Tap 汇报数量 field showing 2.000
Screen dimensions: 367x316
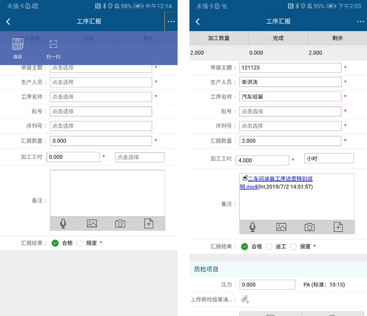point(290,141)
